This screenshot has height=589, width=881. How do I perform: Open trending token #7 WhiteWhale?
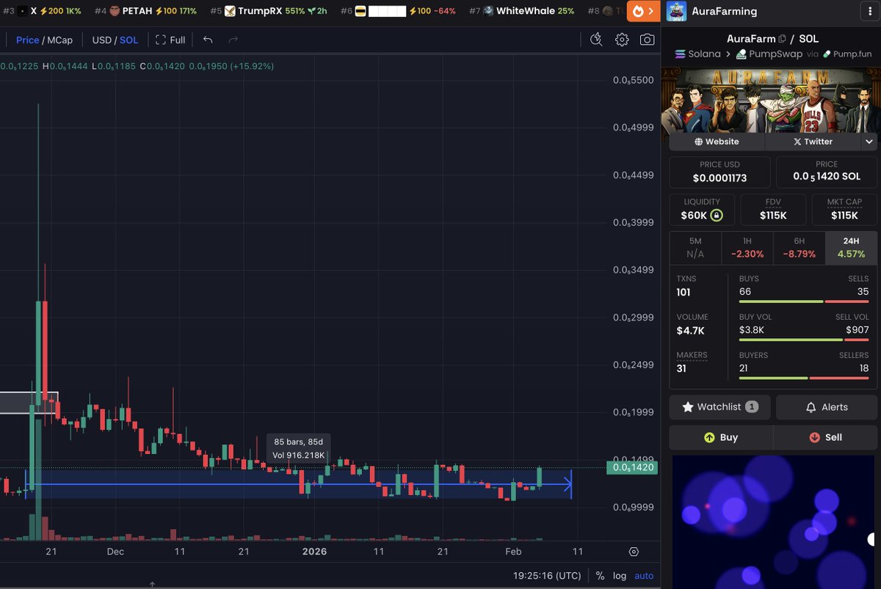pyautogui.click(x=521, y=11)
